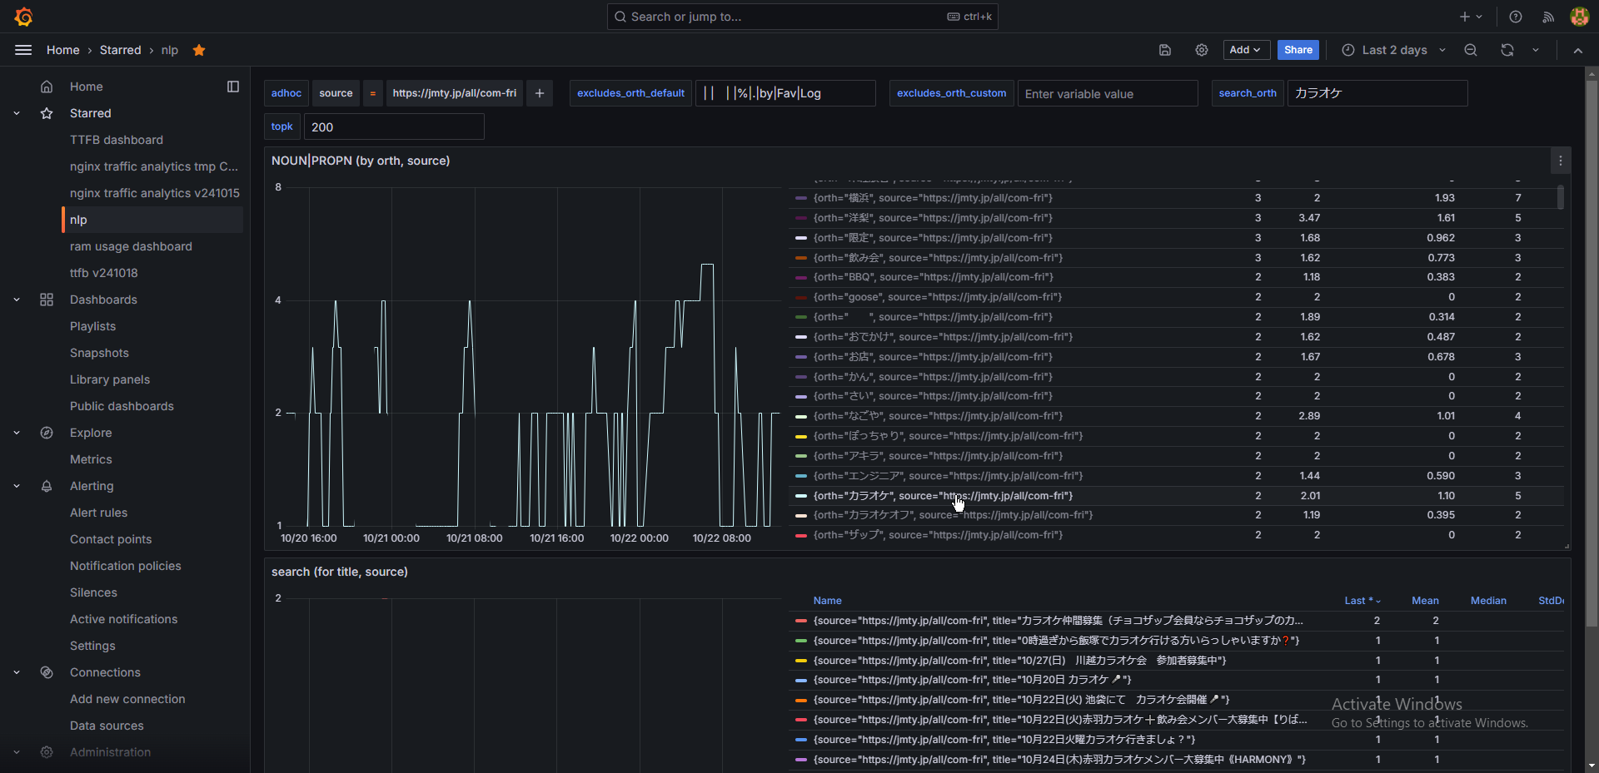Viewport: 1599px width, 773px height.
Task: Click the save dashboard icon
Action: pos(1165,50)
